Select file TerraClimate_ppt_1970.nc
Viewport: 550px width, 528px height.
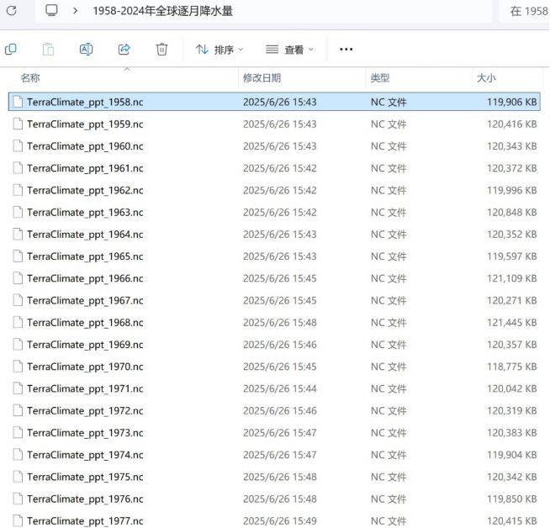274,367
